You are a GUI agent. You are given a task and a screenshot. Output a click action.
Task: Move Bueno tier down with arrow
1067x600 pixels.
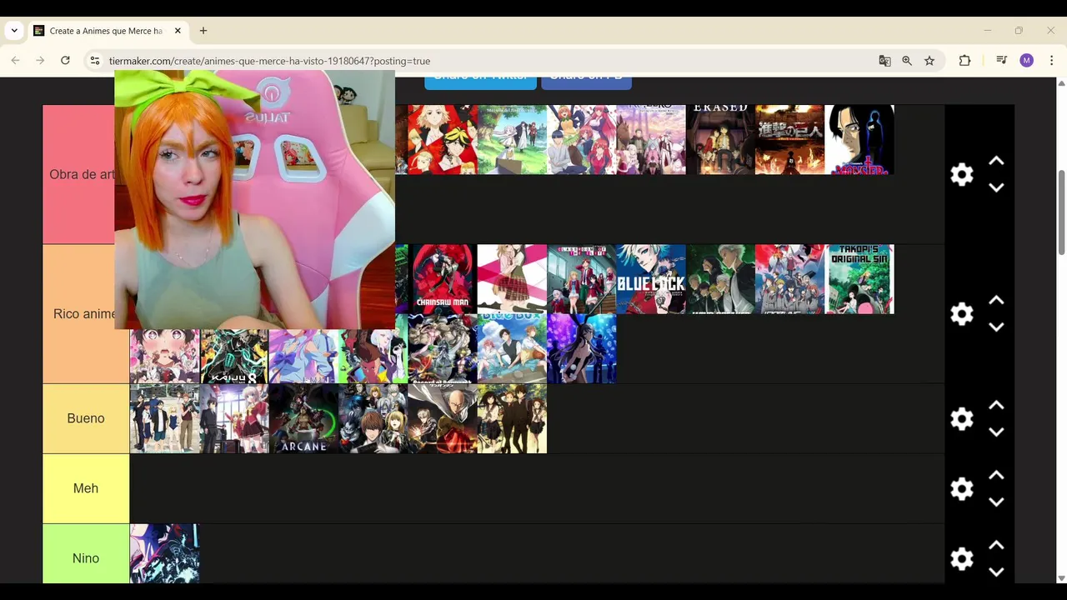pos(996,432)
